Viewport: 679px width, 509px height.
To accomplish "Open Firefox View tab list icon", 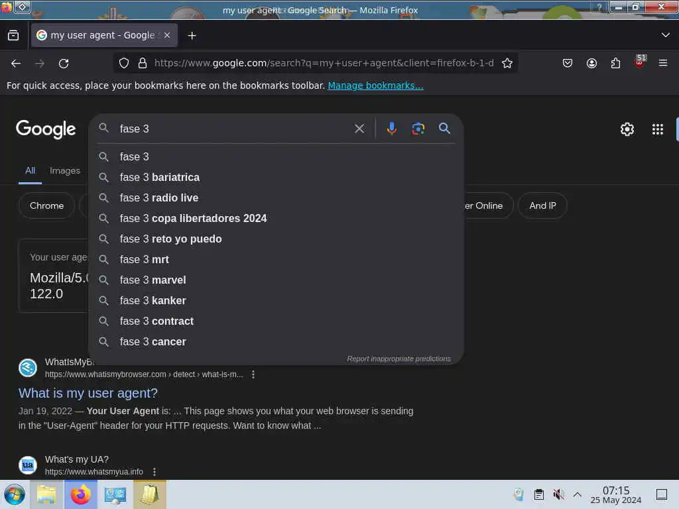I will pyautogui.click(x=13, y=36).
